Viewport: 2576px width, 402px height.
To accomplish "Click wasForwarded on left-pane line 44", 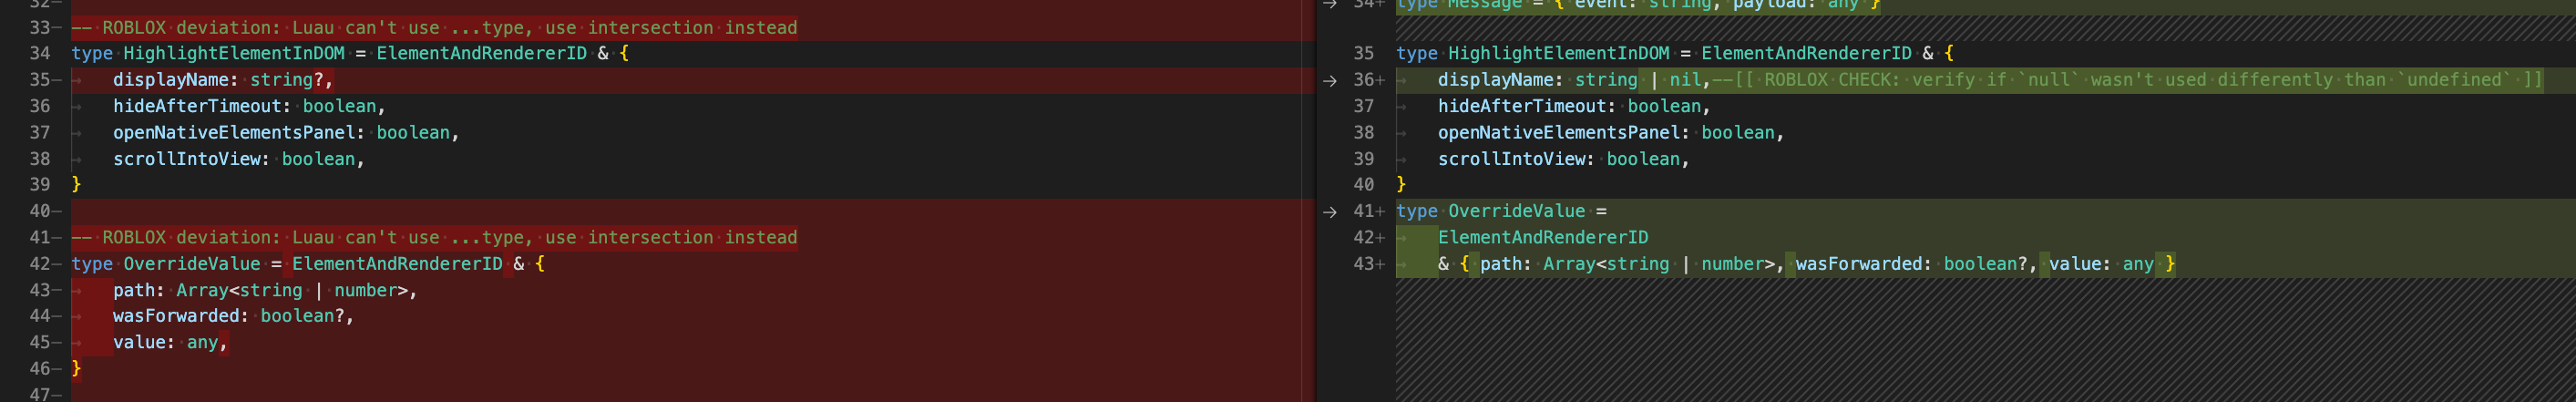I will click(x=176, y=316).
